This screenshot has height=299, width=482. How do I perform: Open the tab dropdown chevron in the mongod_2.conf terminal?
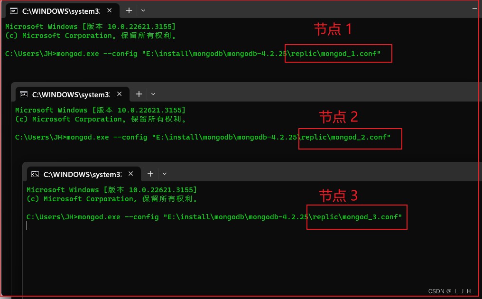pyautogui.click(x=153, y=94)
